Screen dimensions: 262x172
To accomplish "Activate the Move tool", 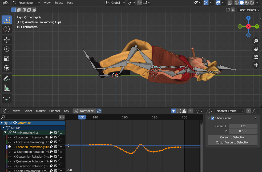I will pos(7,40).
